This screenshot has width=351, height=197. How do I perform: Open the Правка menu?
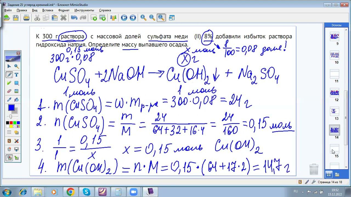click(x=22, y=10)
